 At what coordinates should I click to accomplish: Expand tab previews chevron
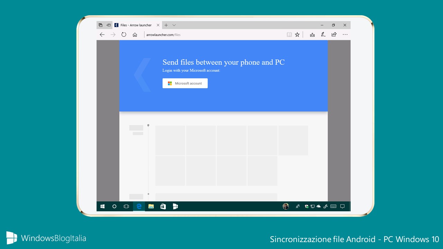coord(174,25)
